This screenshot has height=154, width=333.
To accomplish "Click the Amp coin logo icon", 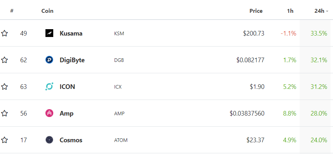I will (49, 113).
